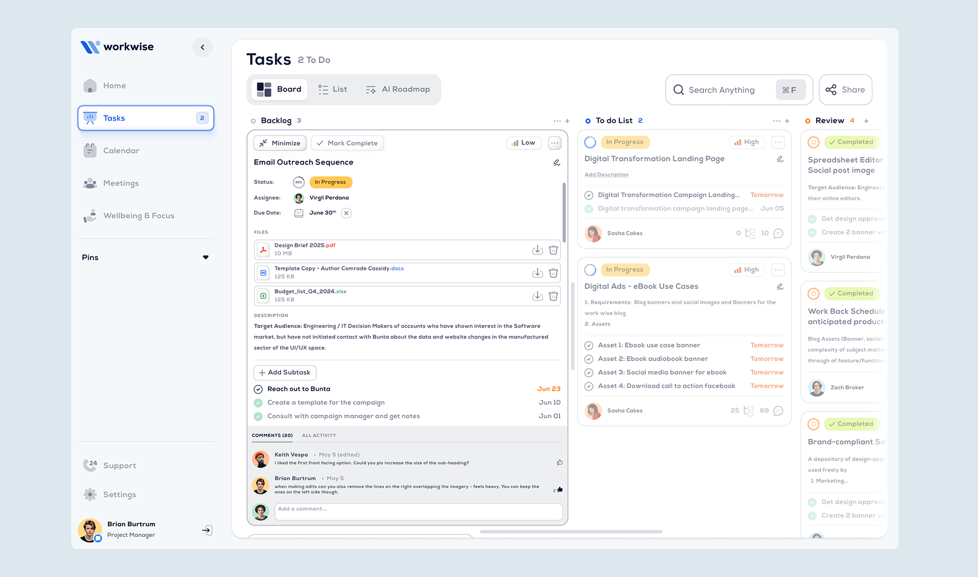Screen dimensions: 978x577
Task: Collapse the Pins section
Action: (x=206, y=257)
